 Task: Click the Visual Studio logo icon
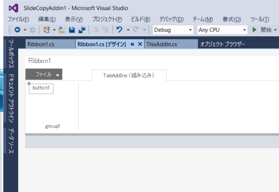pyautogui.click(x=13, y=8)
